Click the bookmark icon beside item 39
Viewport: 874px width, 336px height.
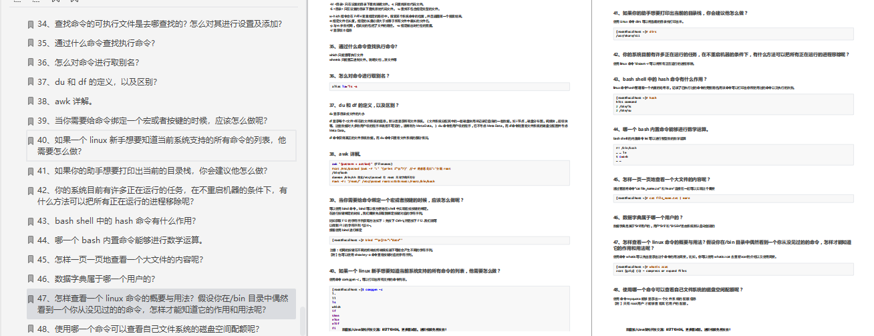pyautogui.click(x=31, y=121)
